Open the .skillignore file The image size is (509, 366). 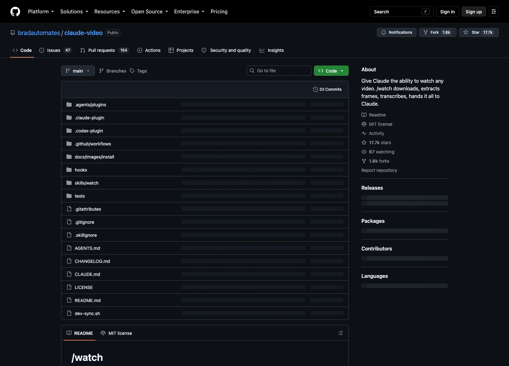(x=86, y=235)
